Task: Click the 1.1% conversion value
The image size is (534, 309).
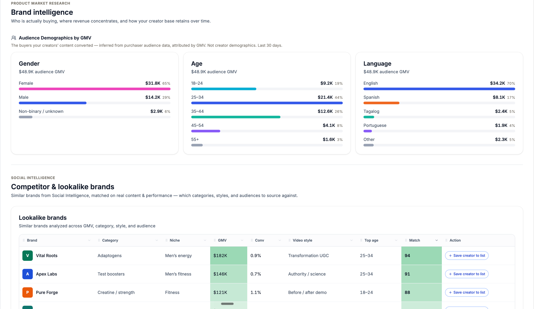Action: 256,292
